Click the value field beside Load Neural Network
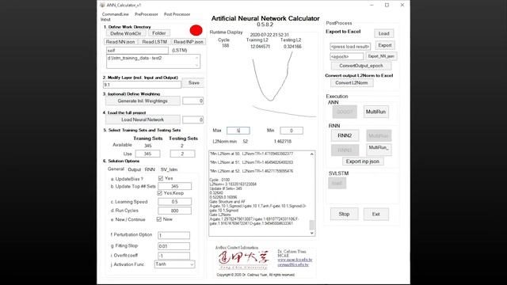Screen dimensions: 507x285 193,120
